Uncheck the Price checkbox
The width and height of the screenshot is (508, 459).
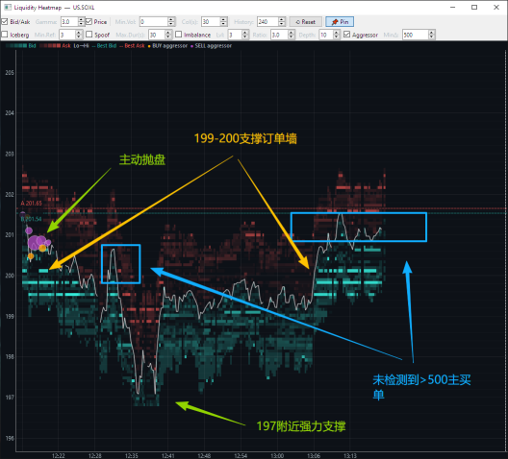coord(89,22)
